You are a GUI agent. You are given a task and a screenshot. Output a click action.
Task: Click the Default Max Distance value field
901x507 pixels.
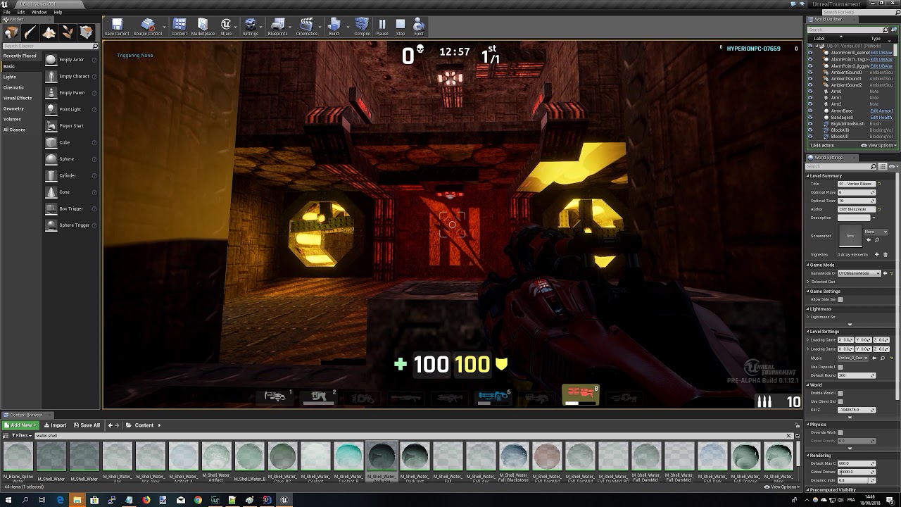pos(857,464)
